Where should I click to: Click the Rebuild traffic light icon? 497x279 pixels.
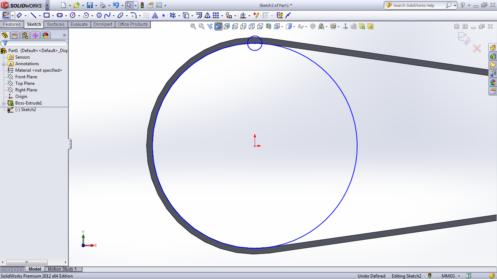click(x=142, y=5)
